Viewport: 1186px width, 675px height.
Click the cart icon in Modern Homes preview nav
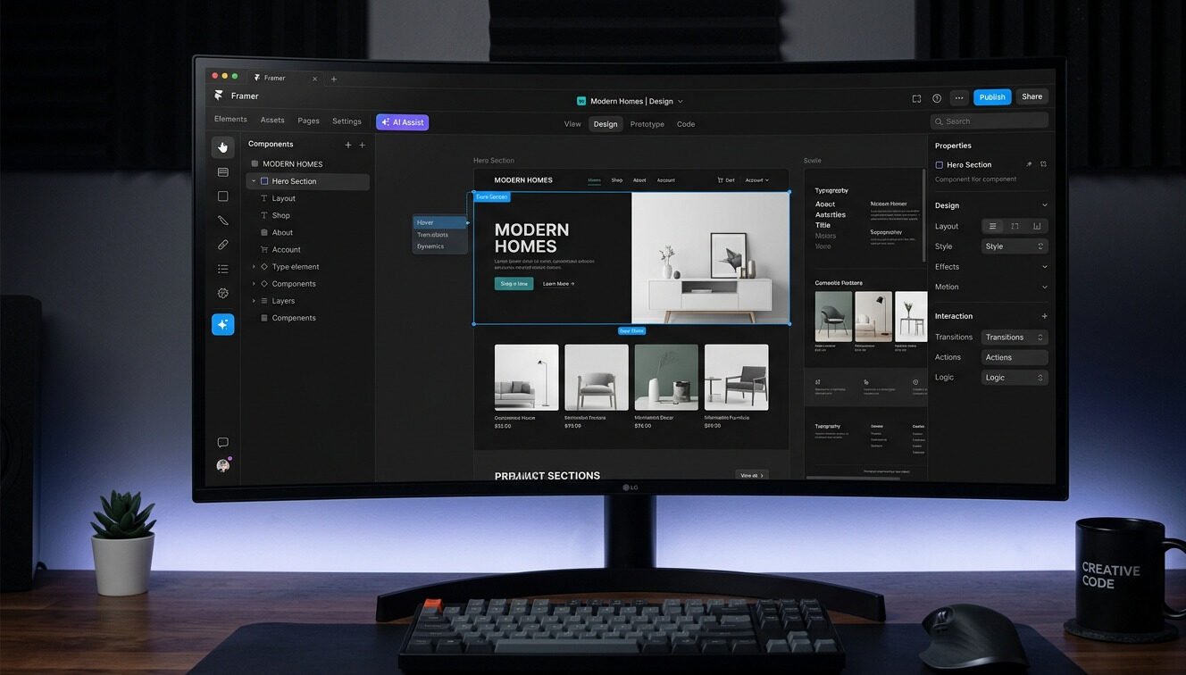tap(721, 180)
